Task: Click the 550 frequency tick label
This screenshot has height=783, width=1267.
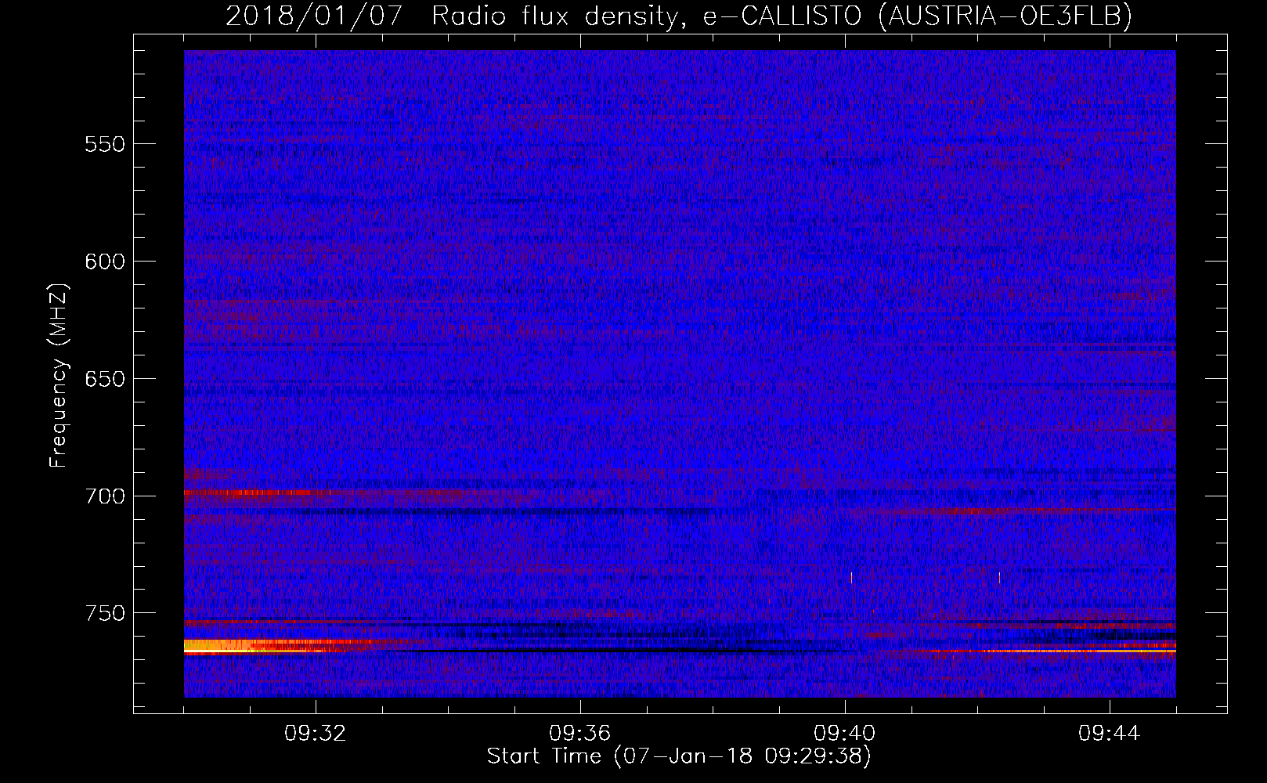Action: [105, 144]
